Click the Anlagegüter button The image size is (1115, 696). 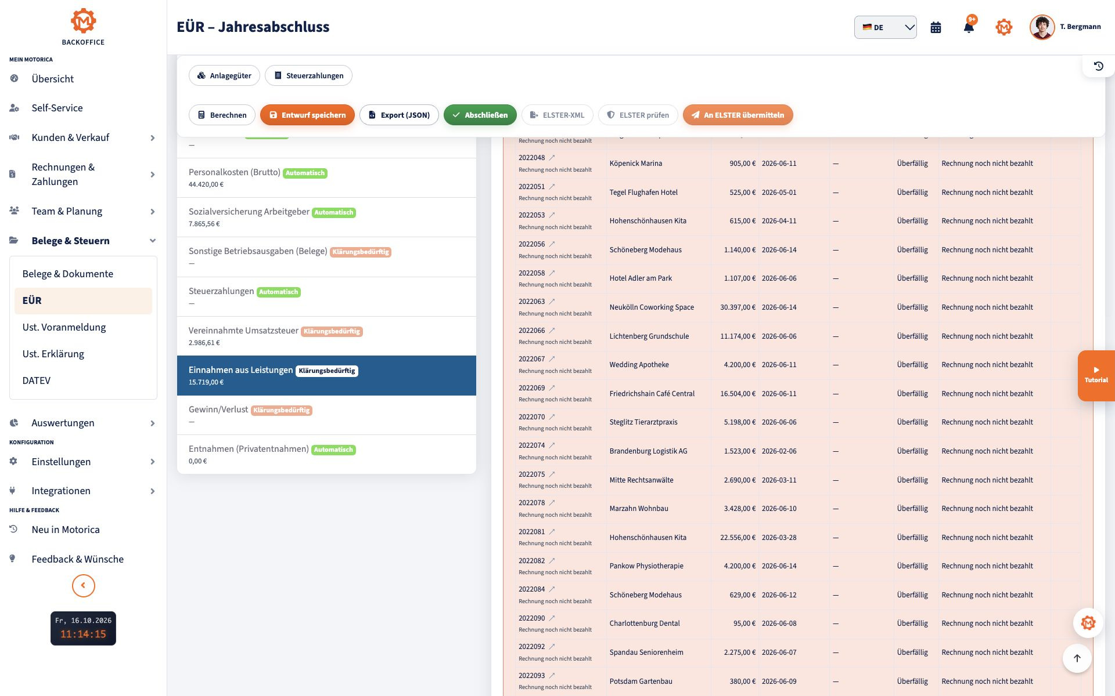point(224,75)
